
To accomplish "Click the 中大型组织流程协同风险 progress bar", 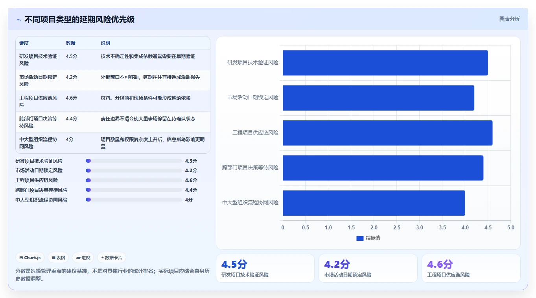I will pos(134,200).
